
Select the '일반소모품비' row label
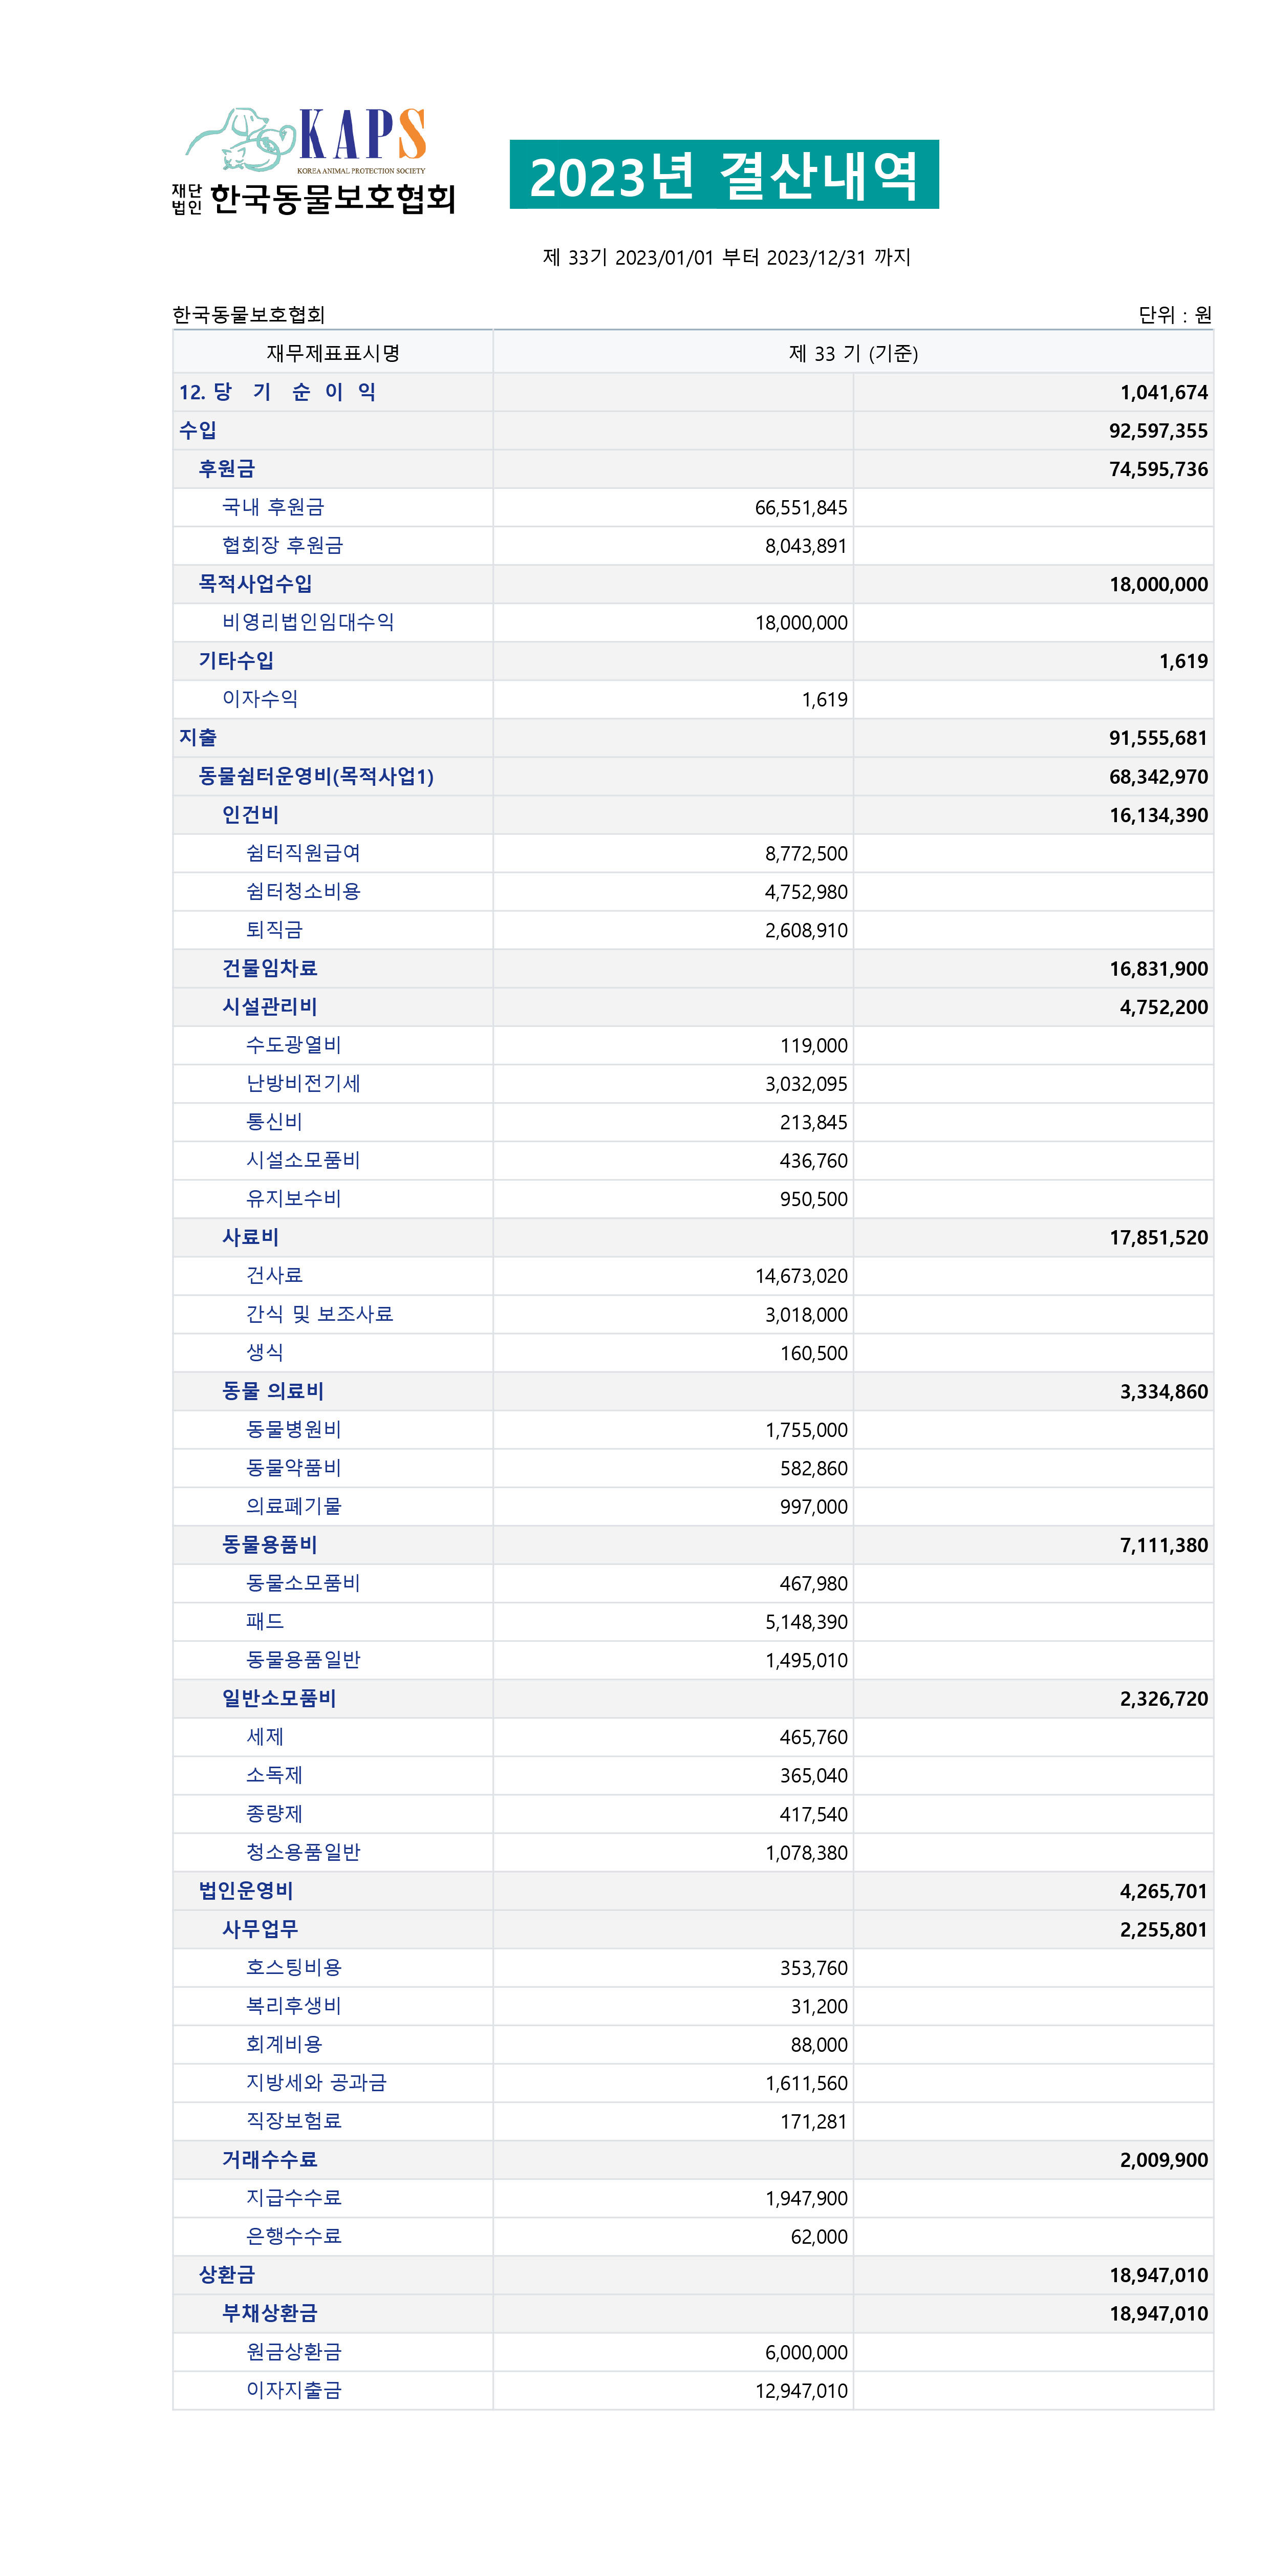(x=279, y=1698)
